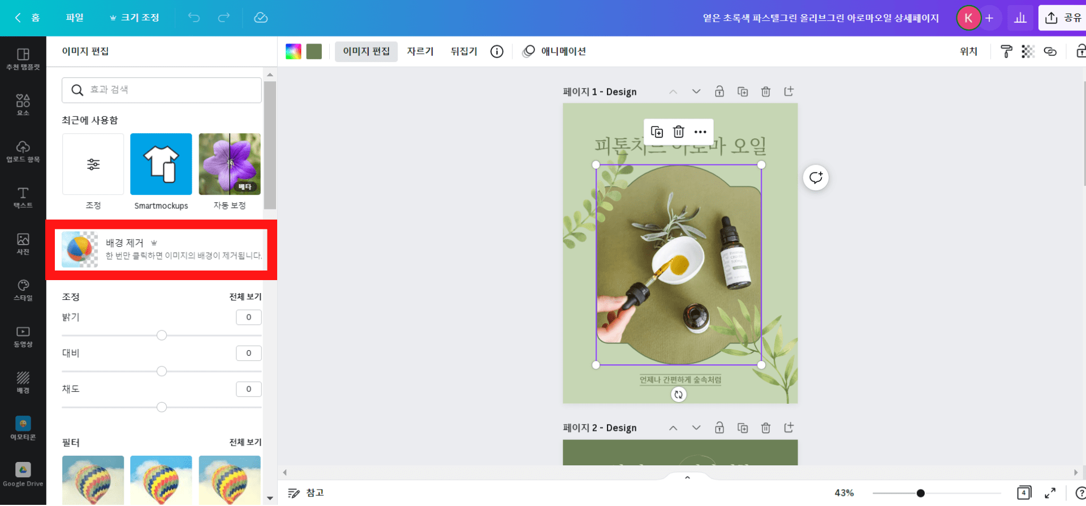
Task: Click the link icon in toolbar
Action: coord(1050,51)
